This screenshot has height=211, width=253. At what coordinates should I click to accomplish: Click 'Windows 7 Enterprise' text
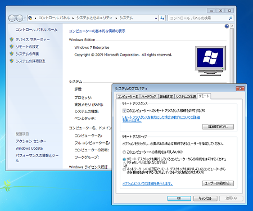[92, 47]
